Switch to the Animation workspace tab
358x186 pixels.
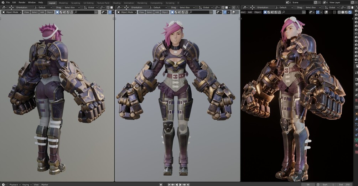tap(129, 3)
